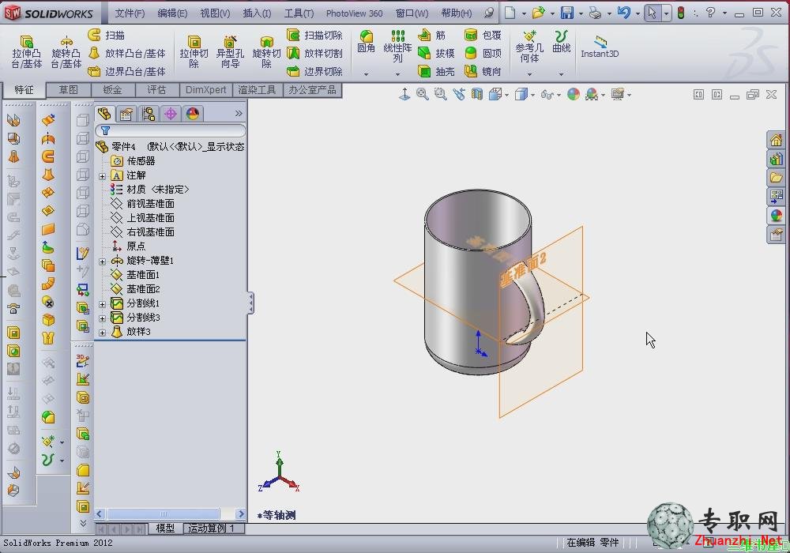The image size is (790, 553).
Task: Open the Hide/Show Items dropdown arrow
Action: pos(559,95)
